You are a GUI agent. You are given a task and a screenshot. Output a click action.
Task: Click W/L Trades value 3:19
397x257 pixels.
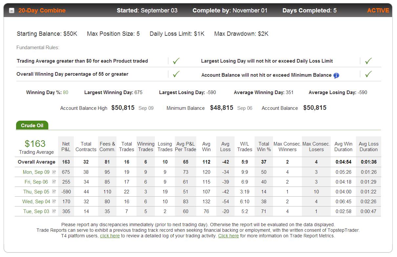pos(245,192)
